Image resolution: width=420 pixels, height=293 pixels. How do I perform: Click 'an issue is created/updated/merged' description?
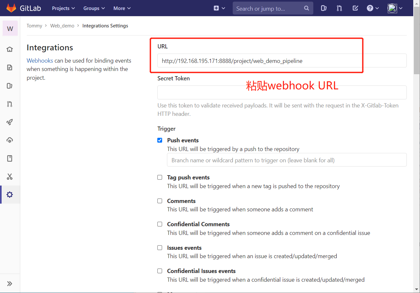(252, 256)
